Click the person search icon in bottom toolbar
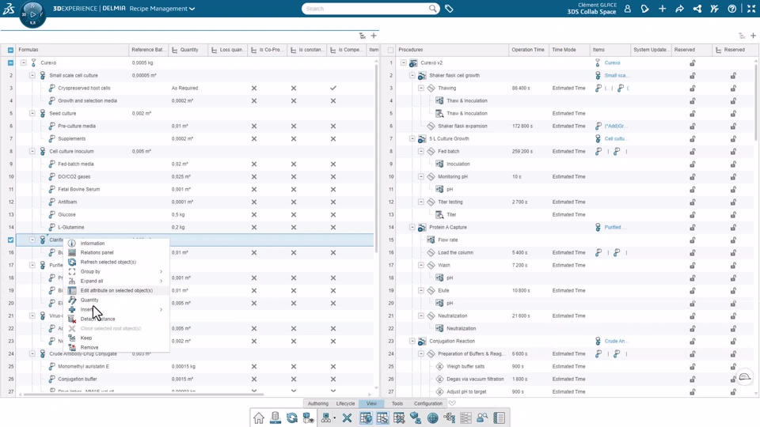The height and width of the screenshot is (427, 760). click(482, 418)
